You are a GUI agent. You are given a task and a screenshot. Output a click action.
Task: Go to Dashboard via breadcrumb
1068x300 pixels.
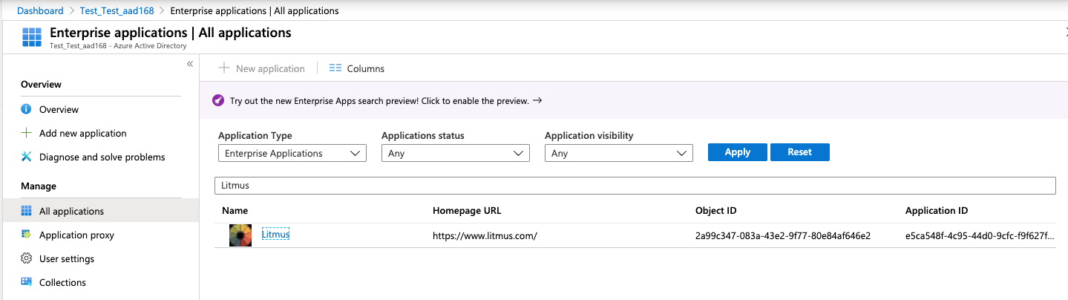[40, 10]
